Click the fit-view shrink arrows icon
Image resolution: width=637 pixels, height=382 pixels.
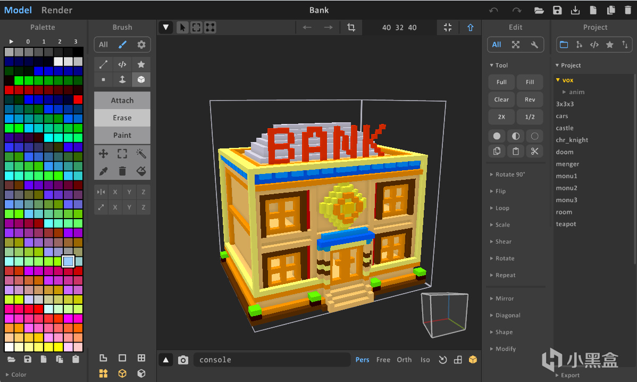pos(447,27)
